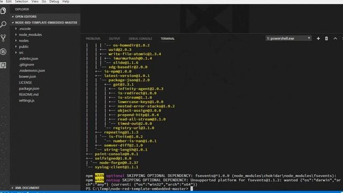
Task: Open the Search view icon
Action: 3,24
